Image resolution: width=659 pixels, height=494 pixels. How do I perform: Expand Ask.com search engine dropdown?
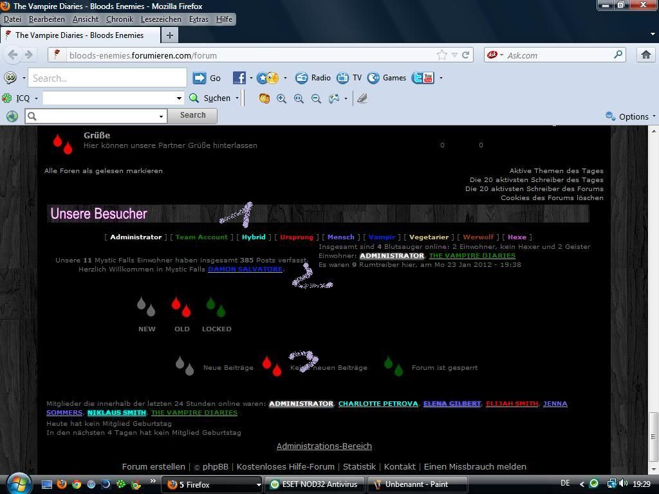click(502, 55)
